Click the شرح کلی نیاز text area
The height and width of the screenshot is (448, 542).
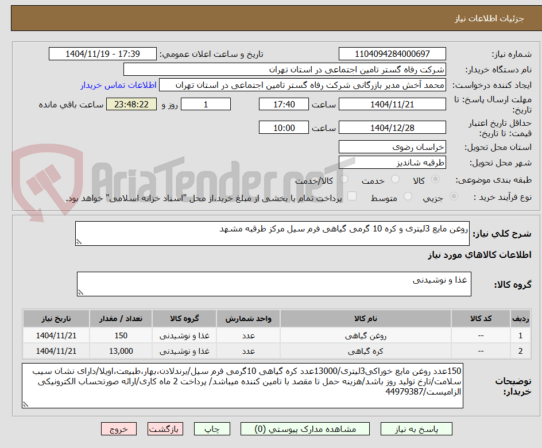point(272,234)
